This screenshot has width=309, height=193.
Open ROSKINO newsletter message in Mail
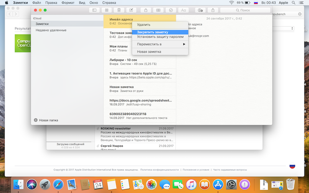[x=135, y=134]
